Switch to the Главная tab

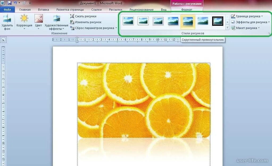pyautogui.click(x=25, y=10)
